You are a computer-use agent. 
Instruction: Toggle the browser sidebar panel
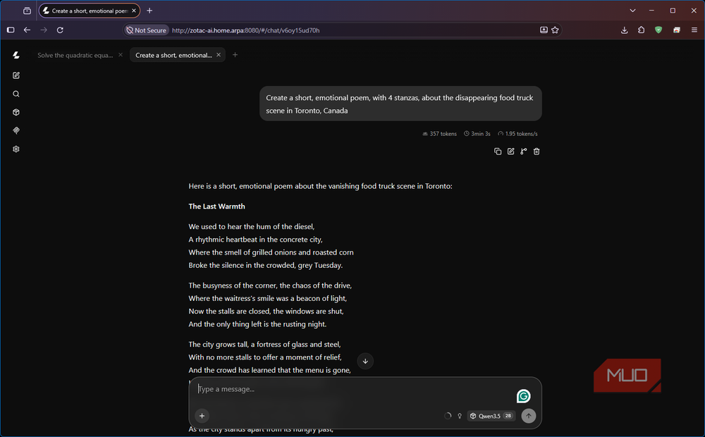pyautogui.click(x=11, y=30)
